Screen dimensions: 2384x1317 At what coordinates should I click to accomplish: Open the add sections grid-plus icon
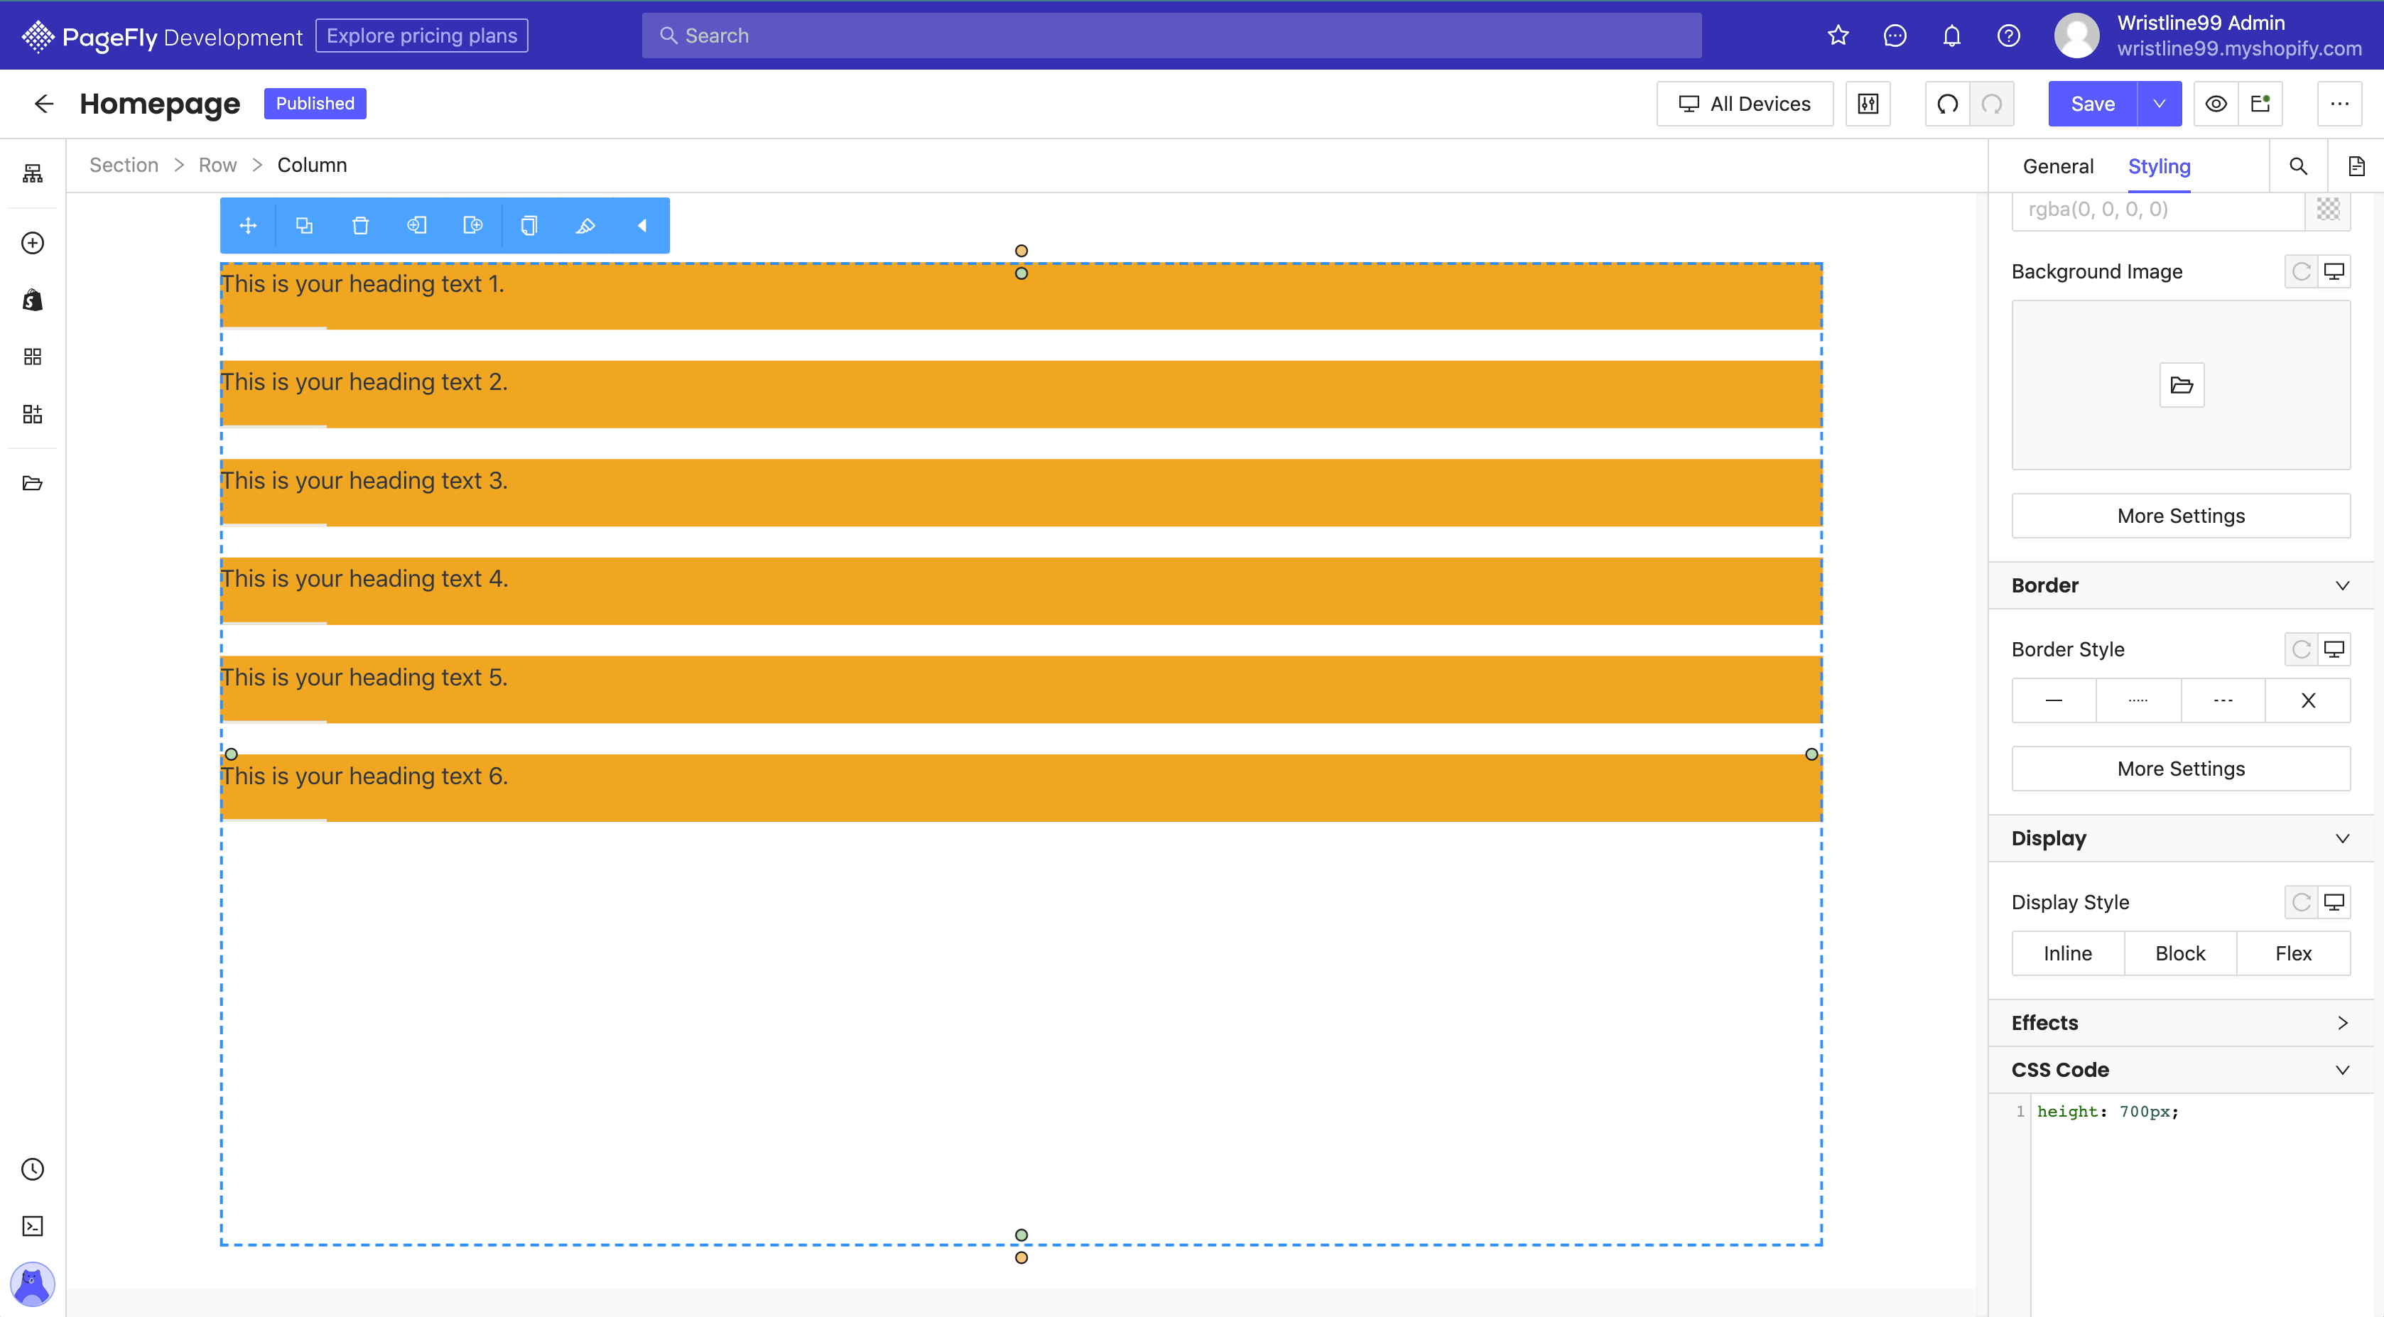(x=33, y=413)
